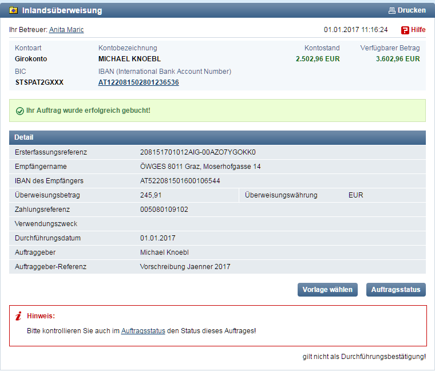Click the Vorlage wählen button
The width and height of the screenshot is (435, 371).
[x=327, y=290]
